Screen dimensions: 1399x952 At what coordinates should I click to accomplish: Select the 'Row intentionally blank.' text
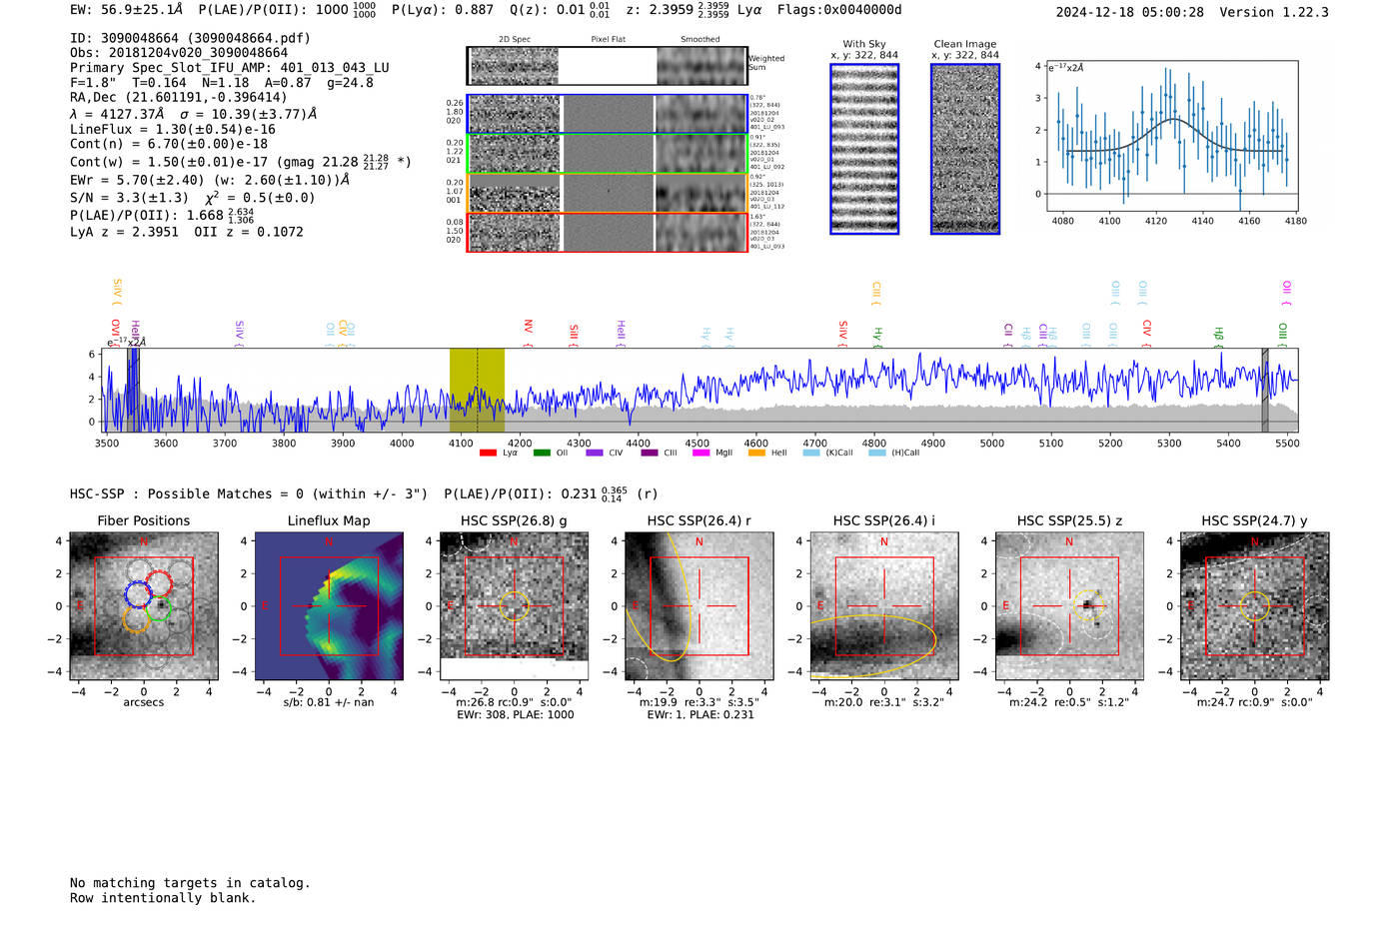pyautogui.click(x=163, y=898)
